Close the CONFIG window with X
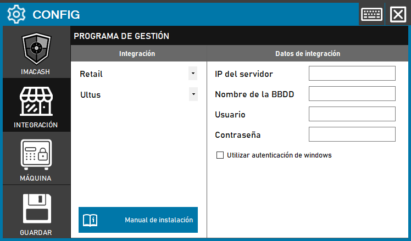Viewport: 411px width, 241px height. click(x=397, y=14)
